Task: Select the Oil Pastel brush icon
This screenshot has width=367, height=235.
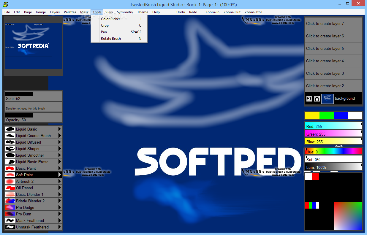Action: point(10,188)
